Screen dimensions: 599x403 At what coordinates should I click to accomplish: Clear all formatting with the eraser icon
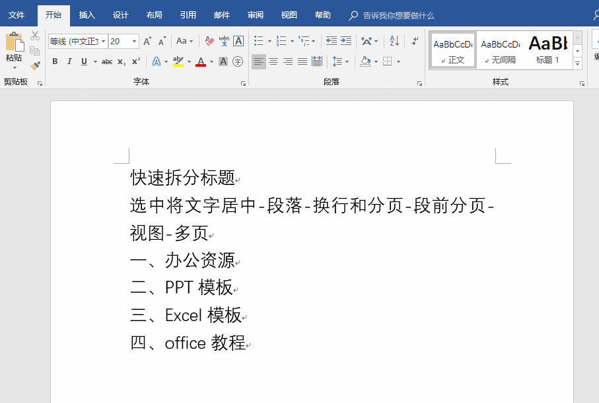[x=209, y=41]
